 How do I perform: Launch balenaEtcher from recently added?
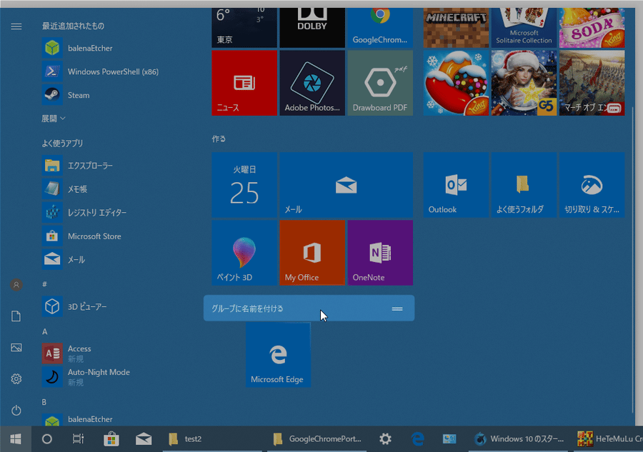78,48
